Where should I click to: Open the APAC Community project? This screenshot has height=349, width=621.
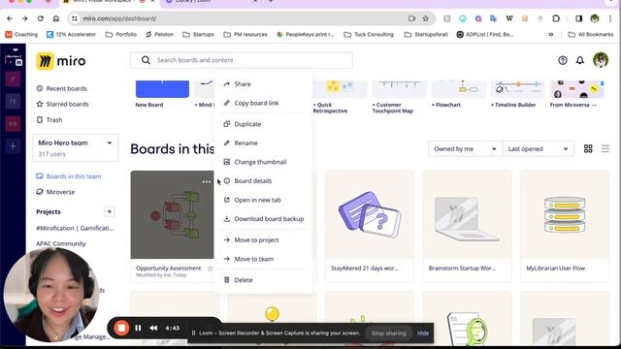coord(60,243)
